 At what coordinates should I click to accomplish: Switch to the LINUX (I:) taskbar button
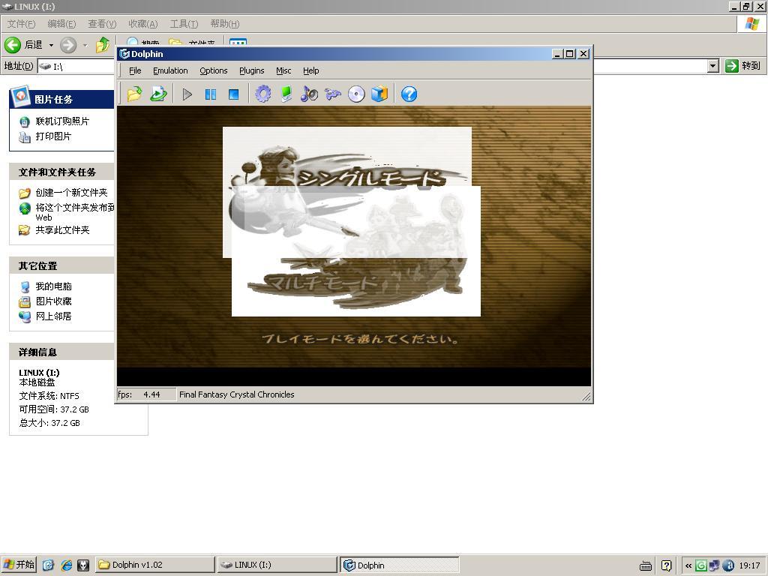tap(277, 565)
